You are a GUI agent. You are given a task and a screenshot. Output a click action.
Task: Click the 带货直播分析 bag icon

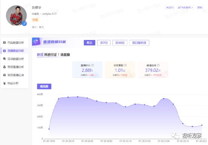pos(5,67)
